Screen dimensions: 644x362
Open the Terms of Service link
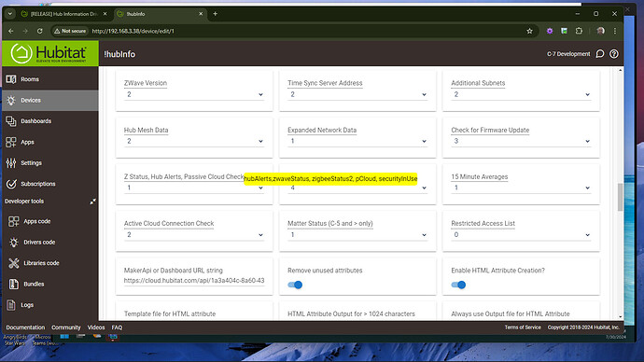coord(523,327)
